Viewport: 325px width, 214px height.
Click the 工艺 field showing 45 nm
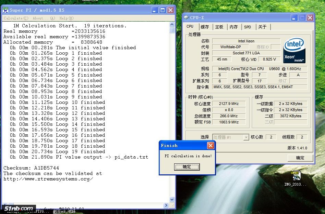[x=222, y=59]
